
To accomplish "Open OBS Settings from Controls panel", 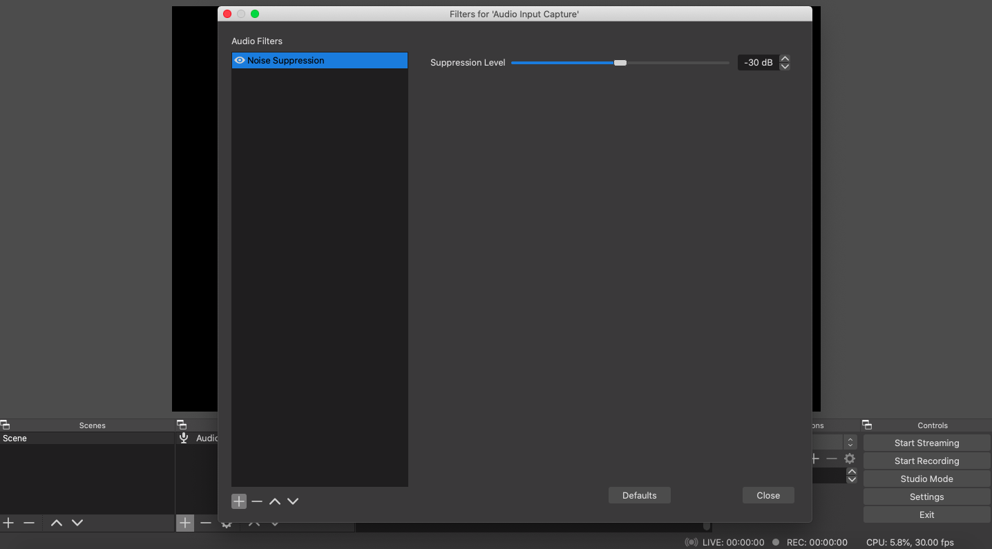I will [926, 497].
